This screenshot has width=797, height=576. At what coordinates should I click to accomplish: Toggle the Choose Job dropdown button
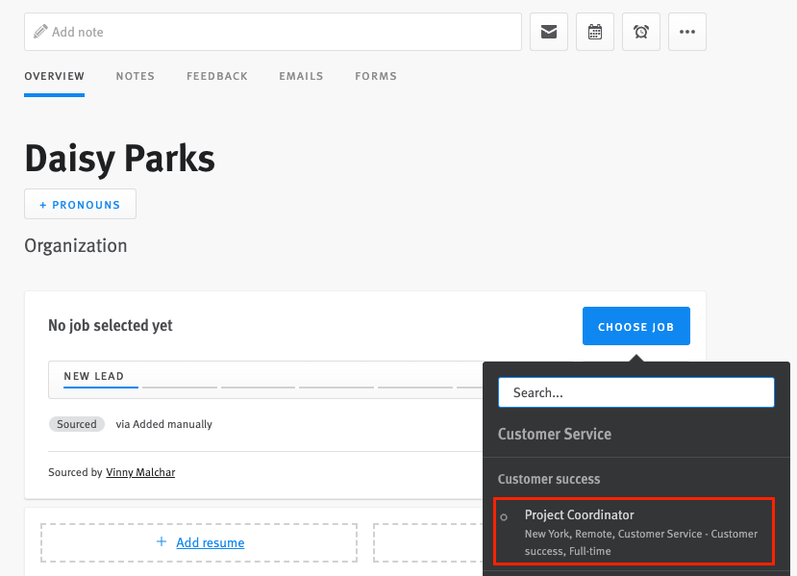point(635,327)
